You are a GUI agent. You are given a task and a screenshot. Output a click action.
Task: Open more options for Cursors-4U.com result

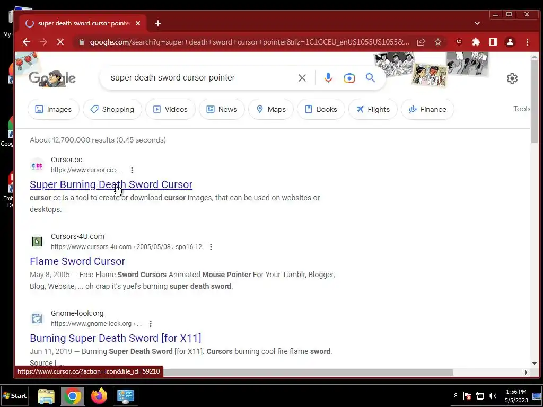point(211,247)
